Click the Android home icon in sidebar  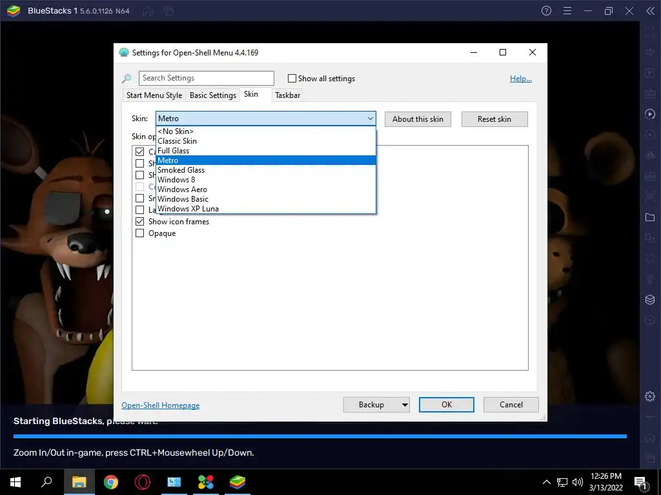point(650,438)
